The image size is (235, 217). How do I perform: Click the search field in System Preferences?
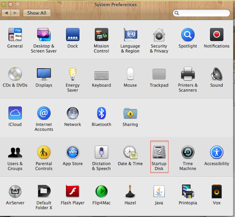[x=201, y=13]
